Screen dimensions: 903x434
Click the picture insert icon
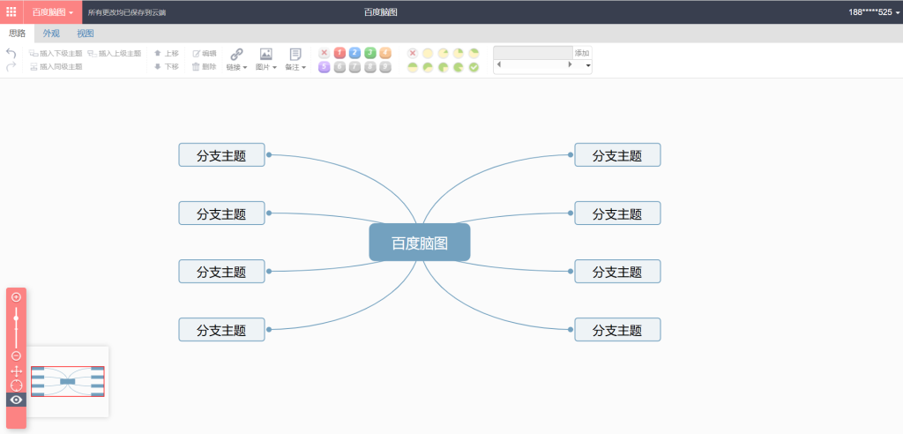click(266, 54)
